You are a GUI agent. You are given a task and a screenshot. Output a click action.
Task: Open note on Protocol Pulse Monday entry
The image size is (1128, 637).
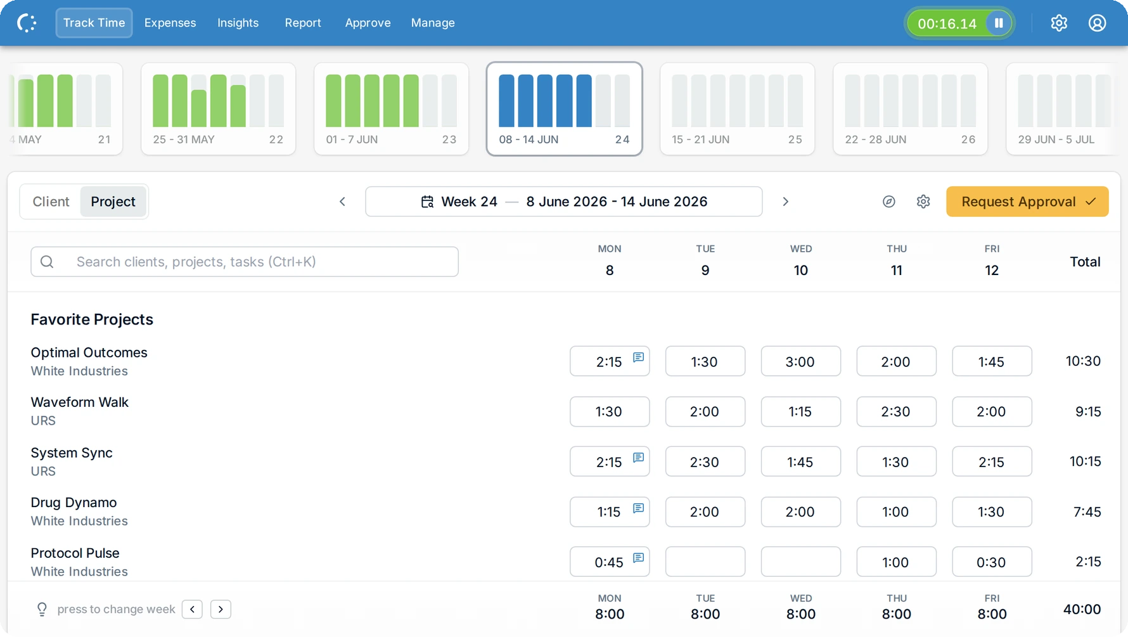click(x=638, y=558)
